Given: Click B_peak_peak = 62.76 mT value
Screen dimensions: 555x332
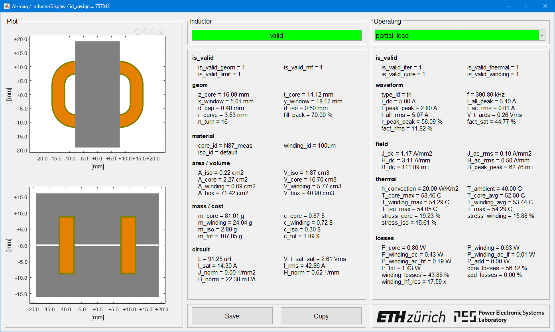Looking at the screenshot, I should pyautogui.click(x=500, y=167).
